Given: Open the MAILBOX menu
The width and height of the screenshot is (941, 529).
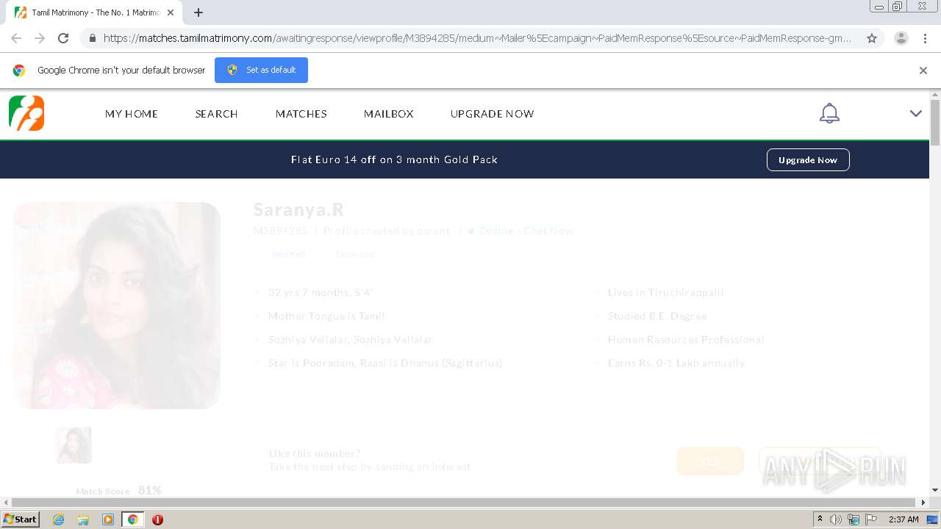Looking at the screenshot, I should tap(389, 114).
